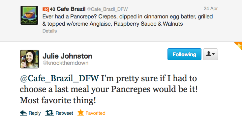This screenshot has width=242, height=123.
Task: Click the Retweet text link
Action: pos(64,113)
